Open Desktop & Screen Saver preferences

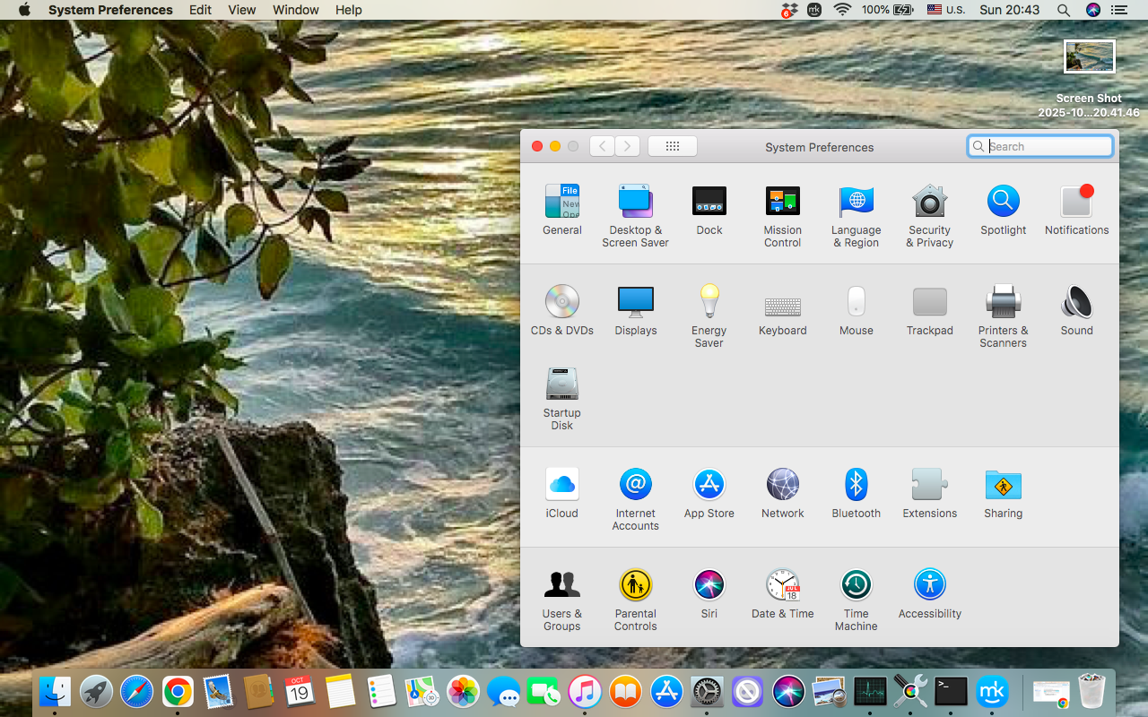[x=635, y=201]
